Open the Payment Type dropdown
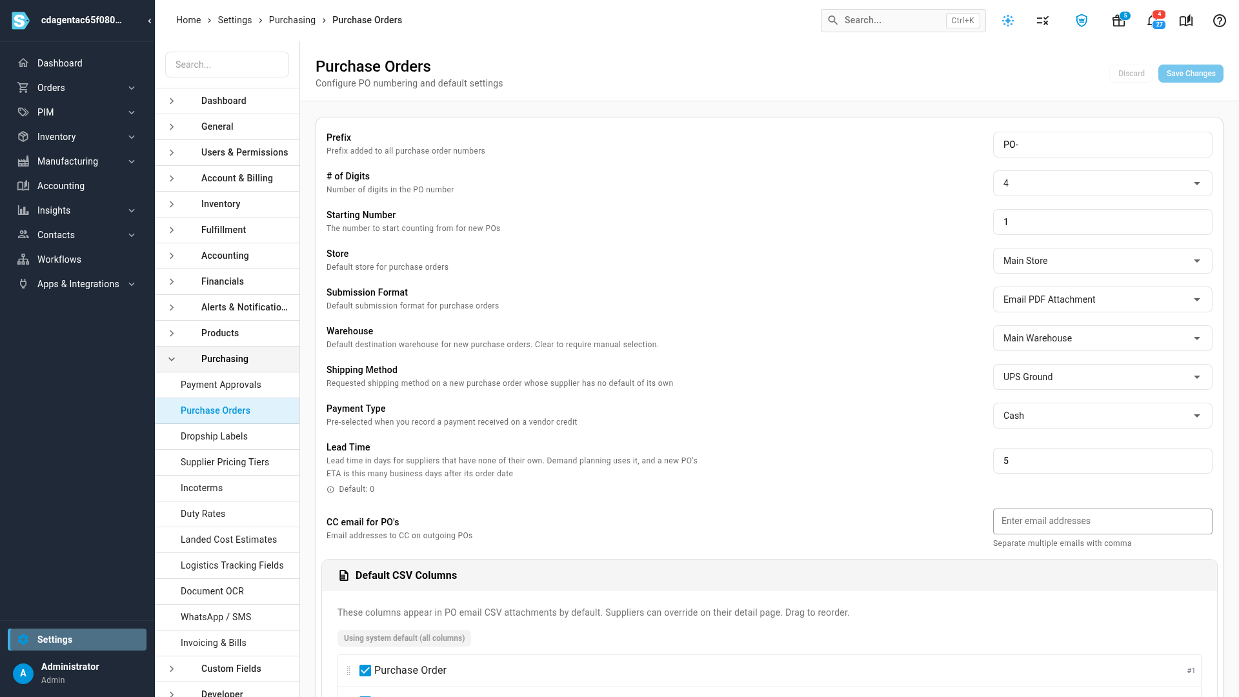Screen dimensions: 1239x697 [x=1102, y=416]
